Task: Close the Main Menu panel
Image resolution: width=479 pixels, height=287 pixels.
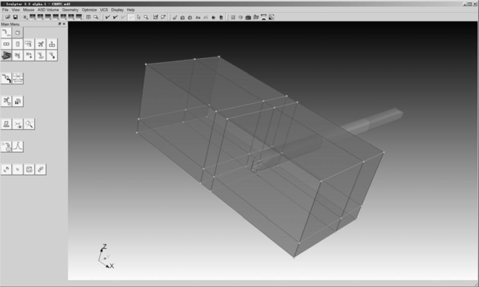Action: pos(64,24)
